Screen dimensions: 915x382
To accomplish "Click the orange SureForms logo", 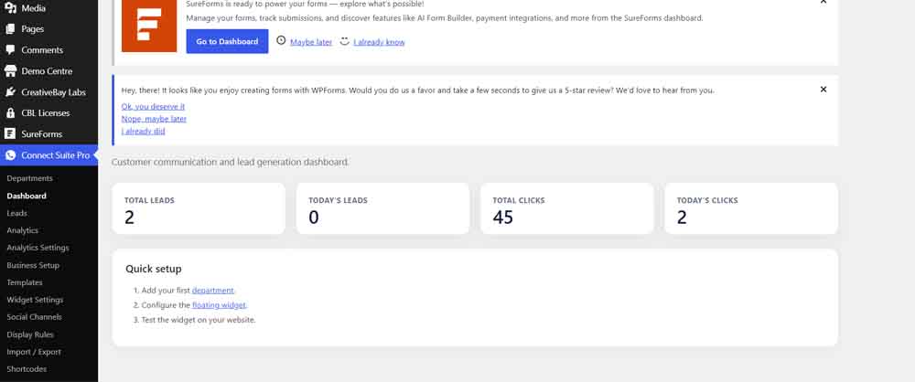I will click(149, 26).
